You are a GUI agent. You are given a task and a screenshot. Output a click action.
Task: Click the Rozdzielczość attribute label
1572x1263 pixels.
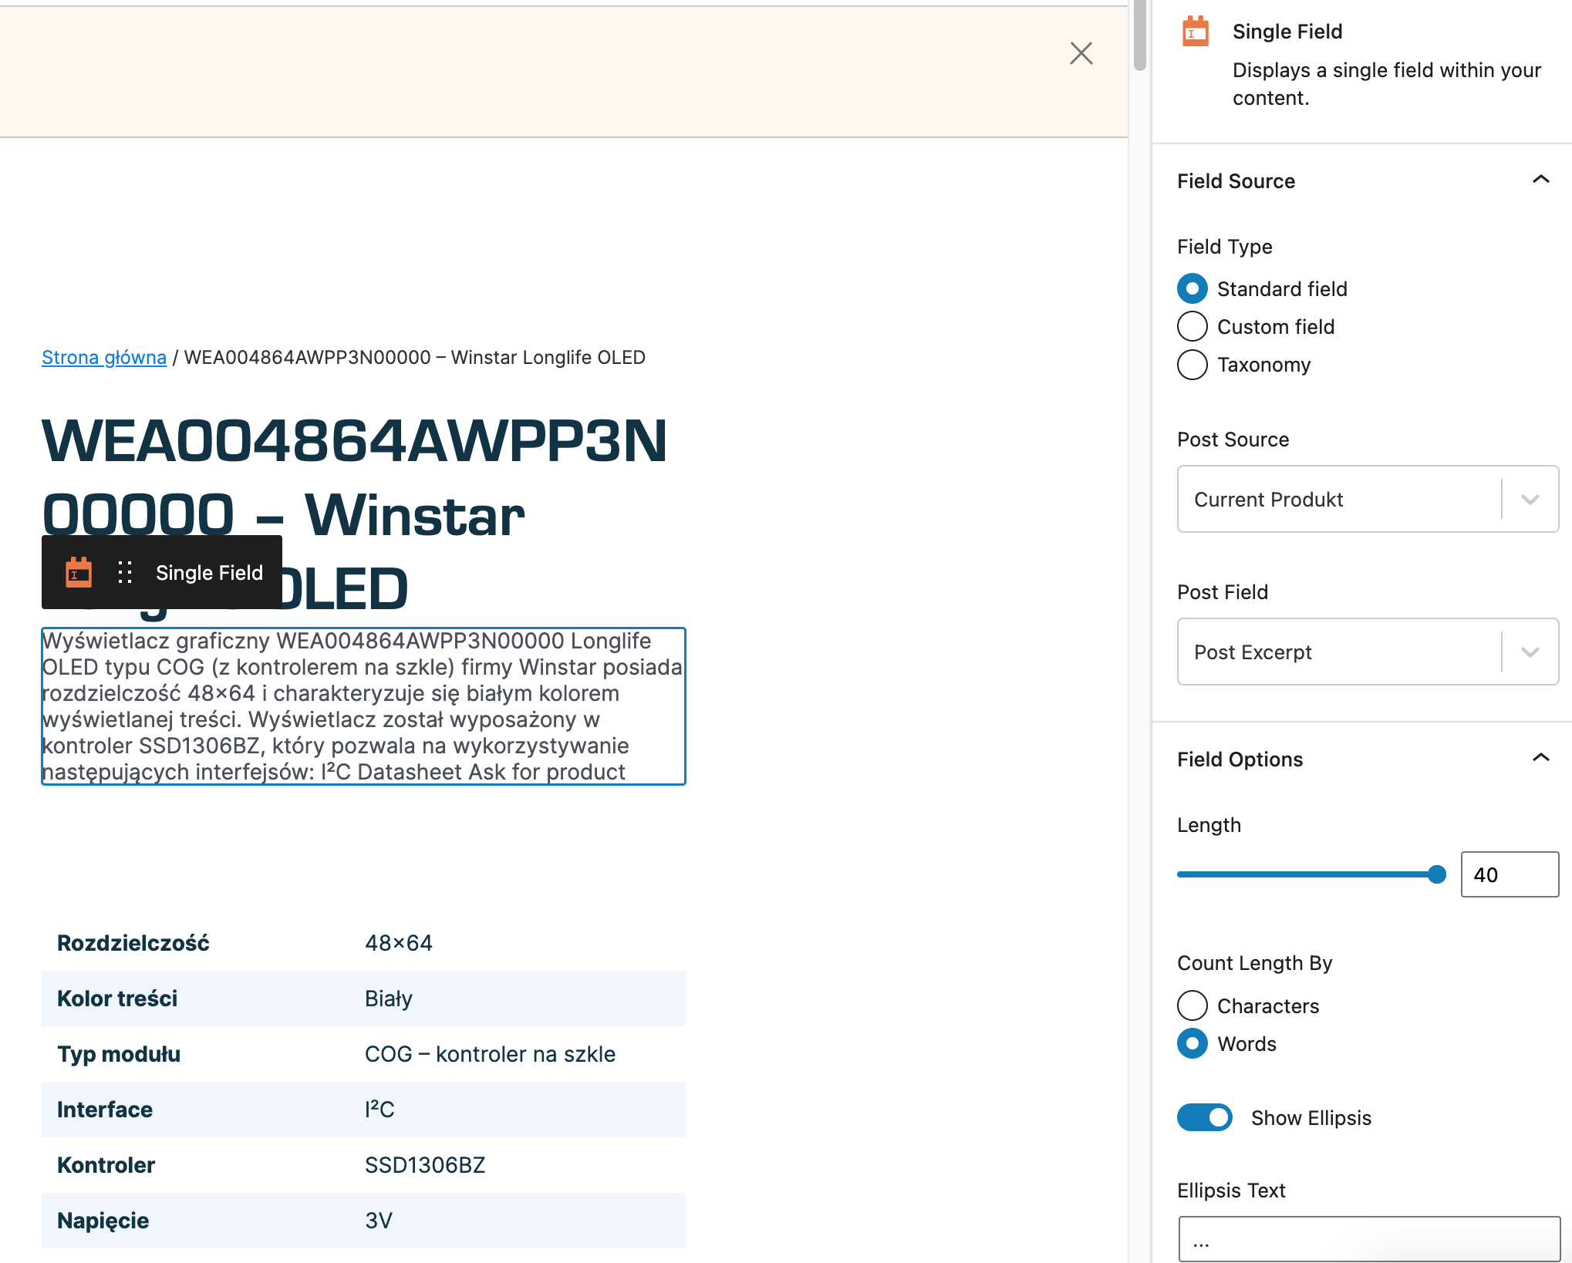coord(133,943)
